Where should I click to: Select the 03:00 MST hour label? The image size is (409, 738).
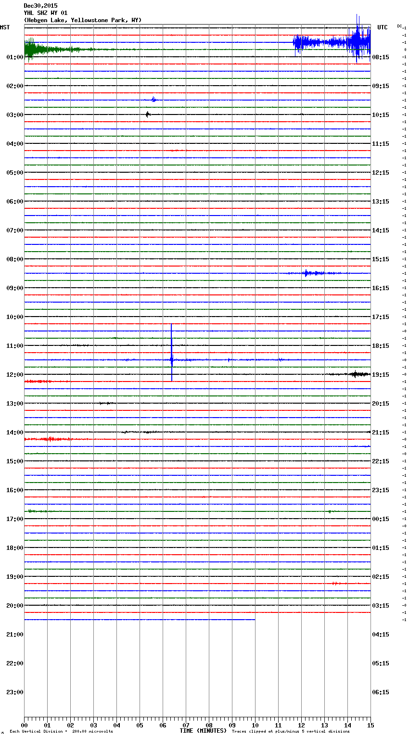point(15,115)
